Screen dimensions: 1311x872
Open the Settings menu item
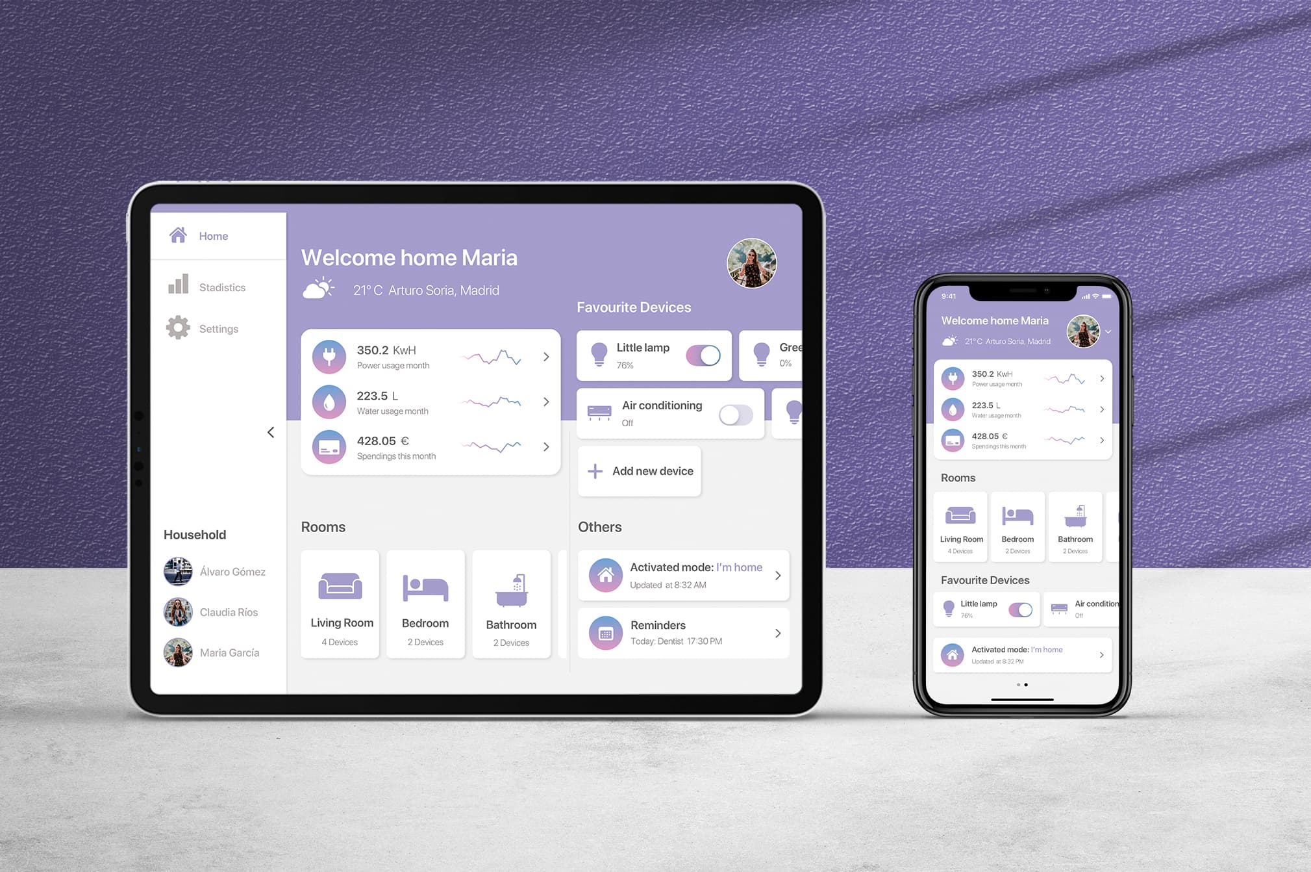tap(219, 328)
